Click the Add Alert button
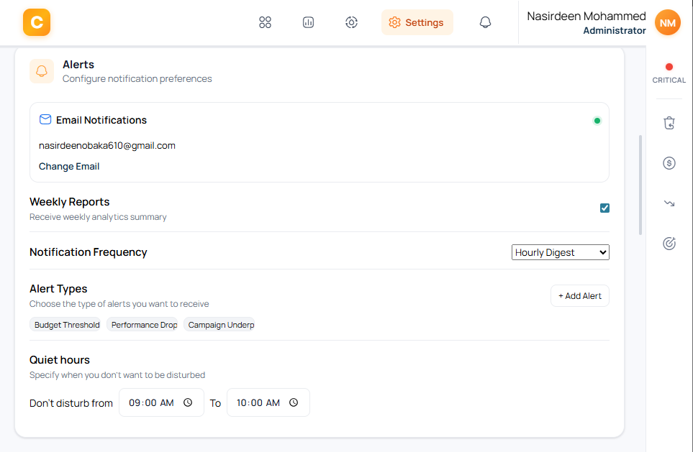 pos(579,296)
